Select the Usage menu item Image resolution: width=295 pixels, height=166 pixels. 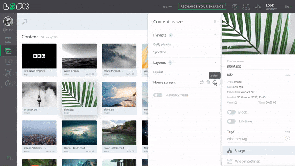(x=258, y=151)
